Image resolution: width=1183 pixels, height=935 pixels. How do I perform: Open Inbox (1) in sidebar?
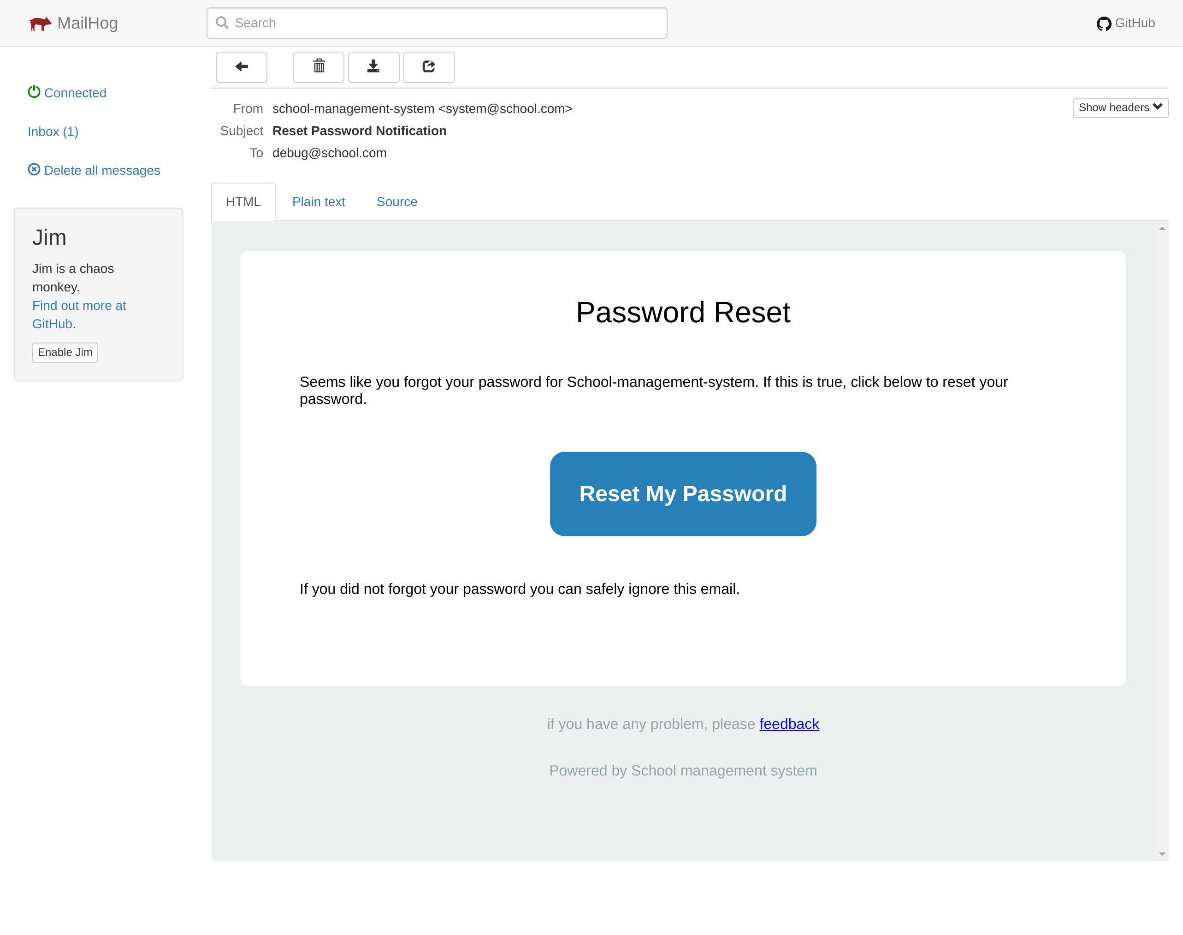tap(53, 131)
